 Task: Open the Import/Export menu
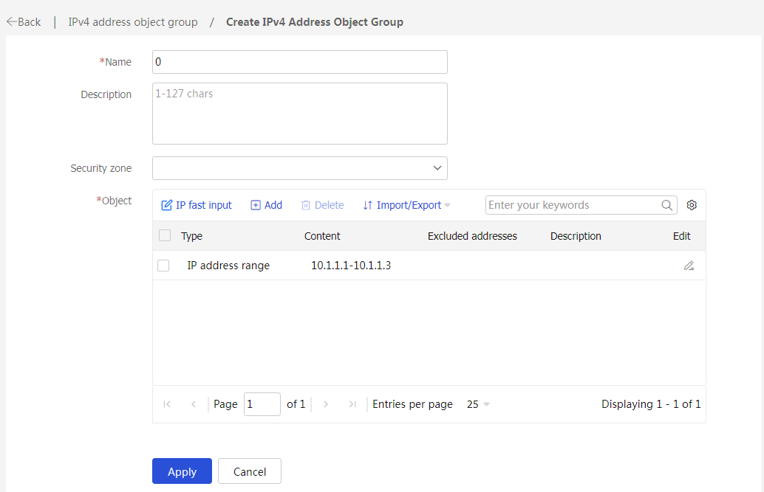click(x=406, y=205)
